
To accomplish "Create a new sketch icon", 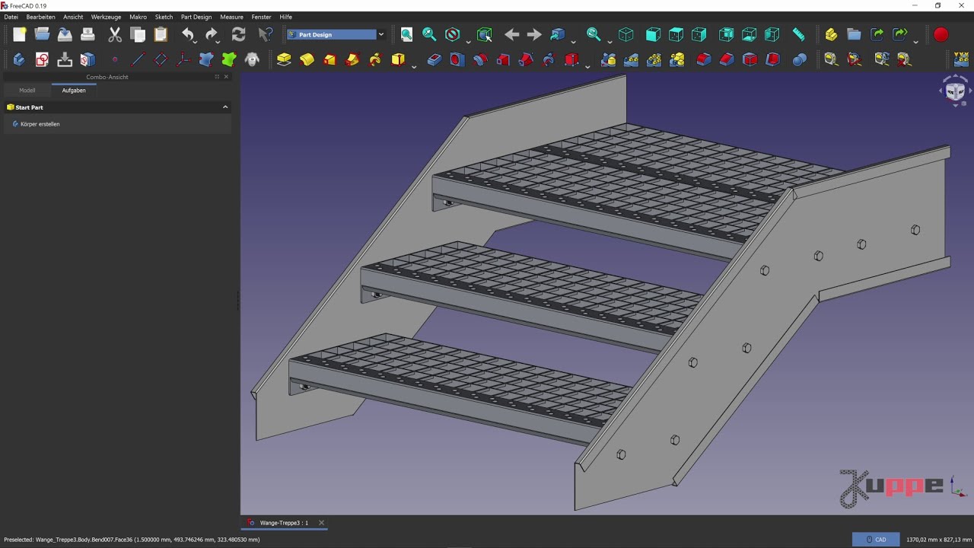I will [42, 59].
